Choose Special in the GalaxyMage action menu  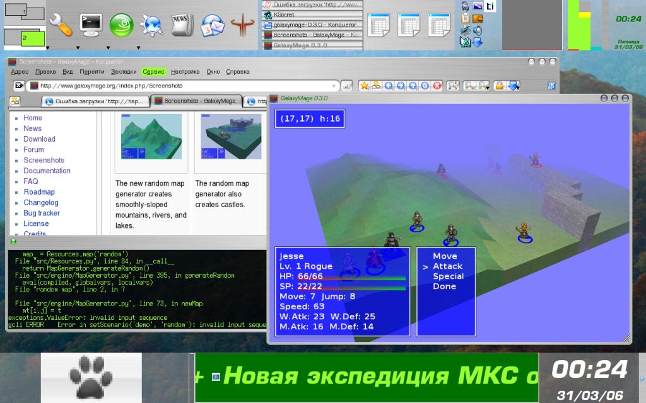[449, 276]
